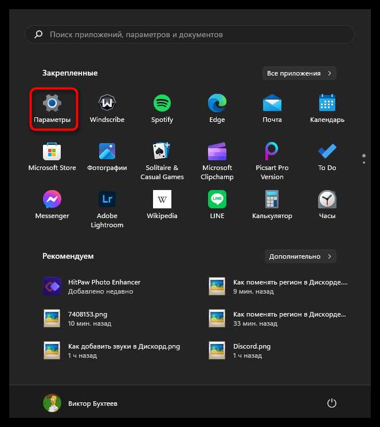Open the To Do app
This screenshot has width=380, height=427.
coord(327,157)
